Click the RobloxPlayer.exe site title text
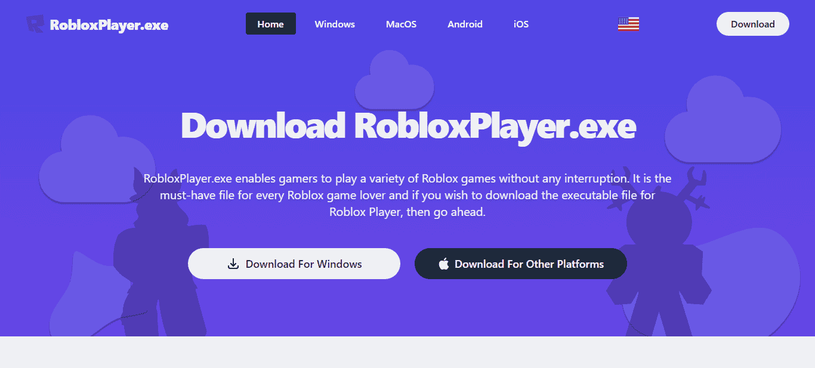The height and width of the screenshot is (368, 815). (109, 25)
